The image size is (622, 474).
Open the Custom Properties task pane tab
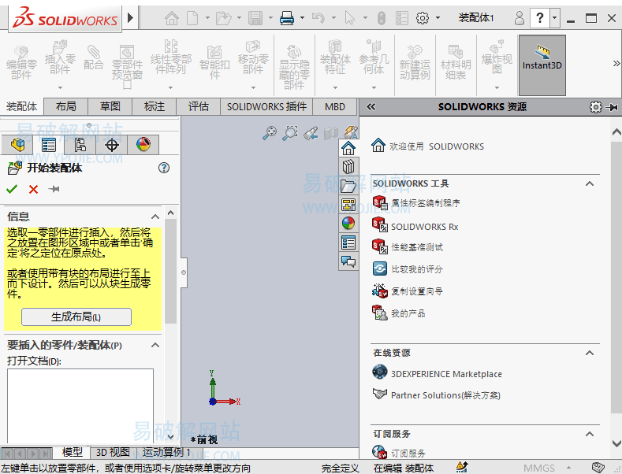coord(348,243)
